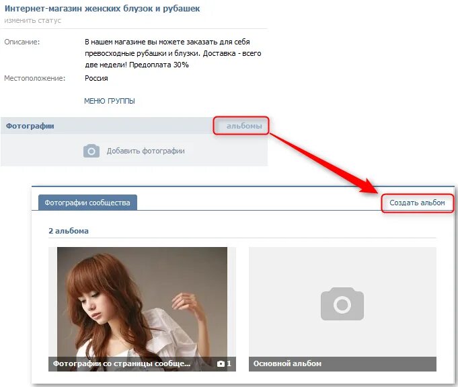Click the Описание: label

tap(22, 42)
